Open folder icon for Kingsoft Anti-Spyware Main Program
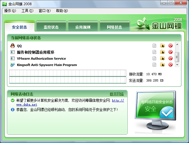Screen dimensions: 189x143 click(x=162, y=65)
